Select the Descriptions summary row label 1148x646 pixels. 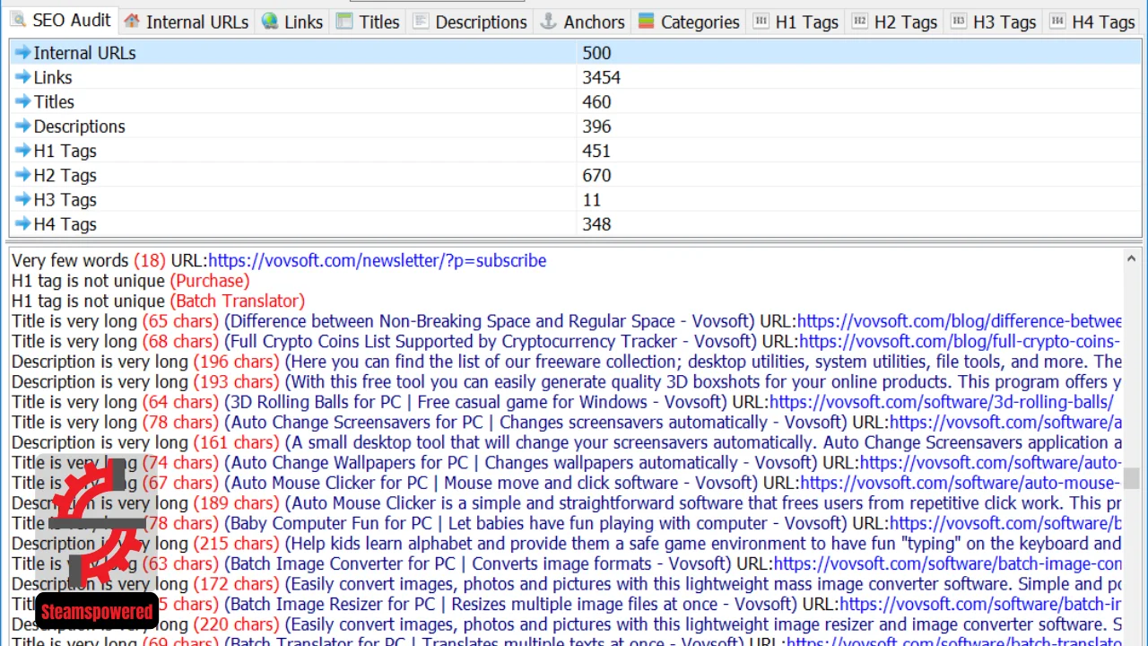coord(79,127)
